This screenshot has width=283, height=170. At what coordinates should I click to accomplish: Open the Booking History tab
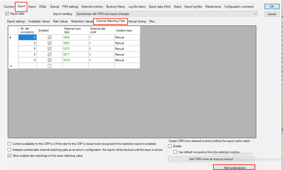[116, 7]
